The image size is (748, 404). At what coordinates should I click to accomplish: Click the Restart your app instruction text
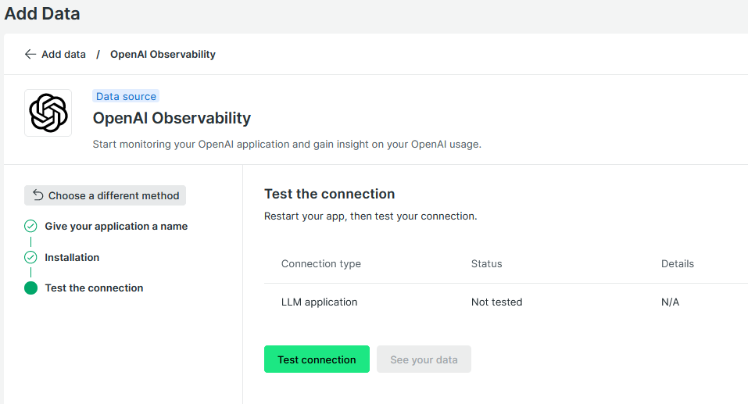tap(370, 216)
